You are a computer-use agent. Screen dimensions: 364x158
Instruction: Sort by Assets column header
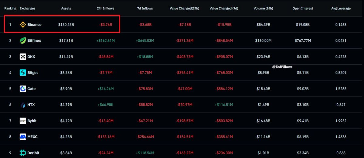[x=66, y=9]
